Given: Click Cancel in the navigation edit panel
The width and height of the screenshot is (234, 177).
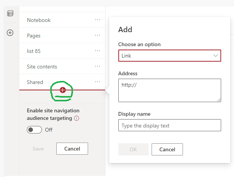Looking at the screenshot, I should click(72, 149).
